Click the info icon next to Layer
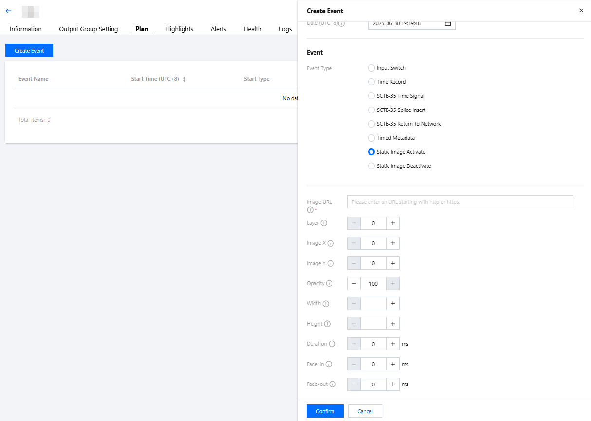The height and width of the screenshot is (421, 591). point(324,223)
